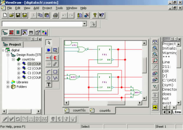Select the Text tool
The height and width of the screenshot is (130, 183).
(49, 84)
